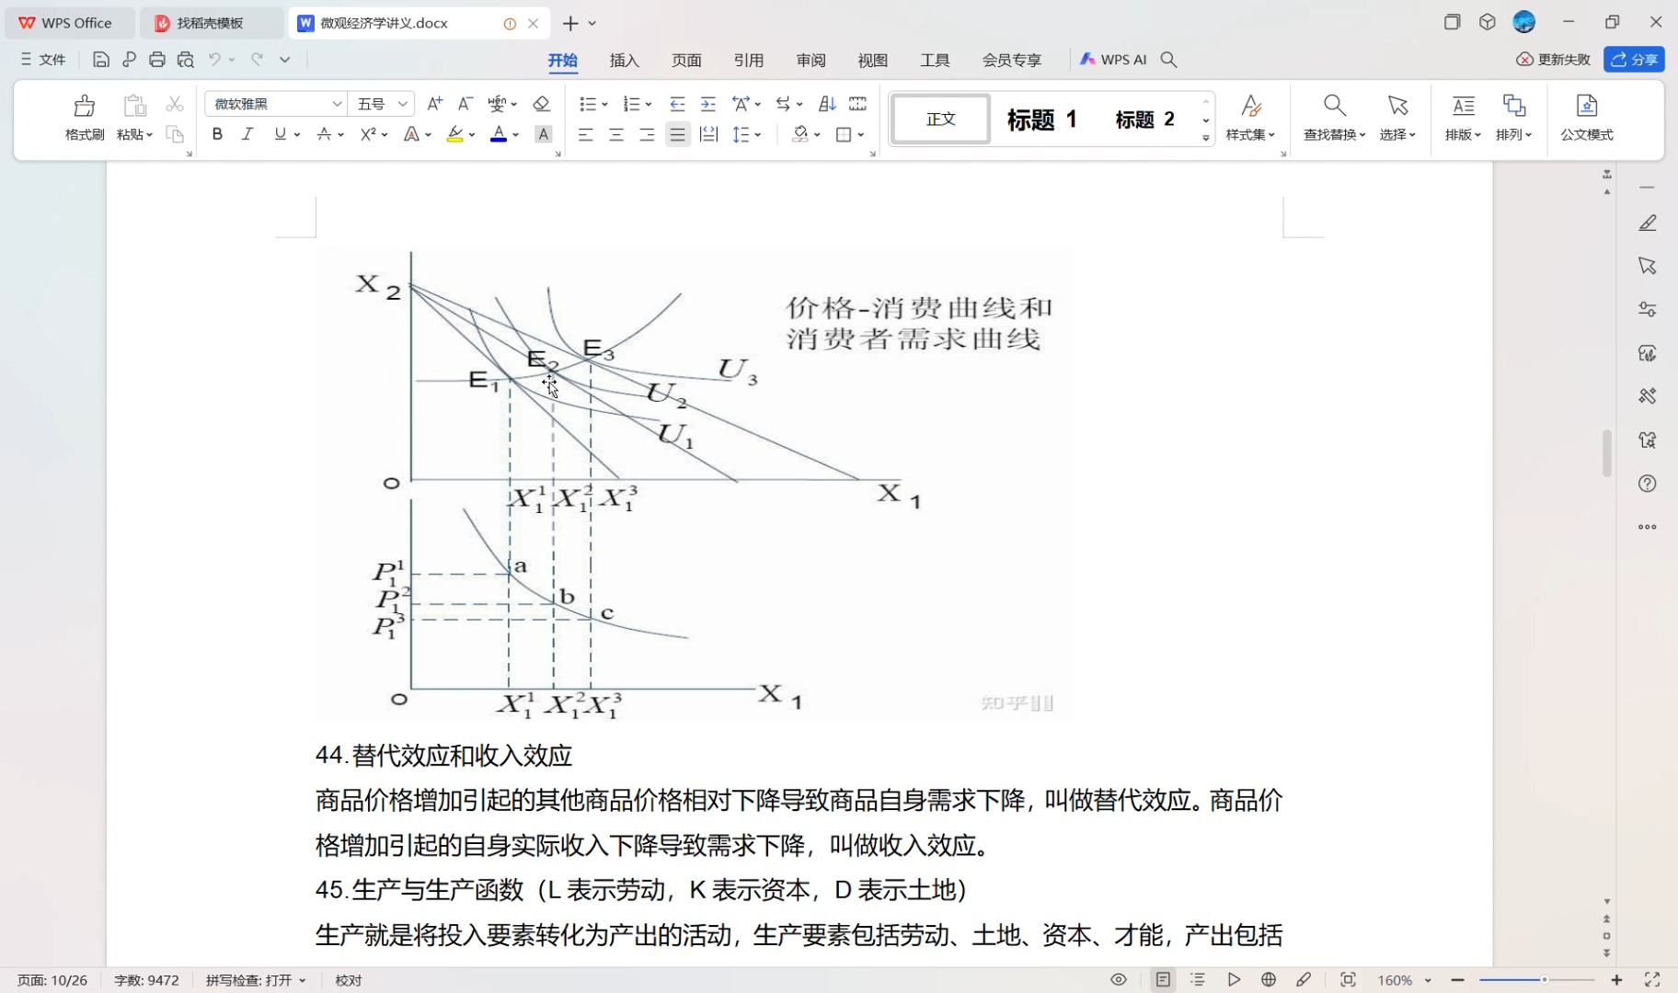Open the File menu
Screen dimensions: 1678x993
click(43, 60)
